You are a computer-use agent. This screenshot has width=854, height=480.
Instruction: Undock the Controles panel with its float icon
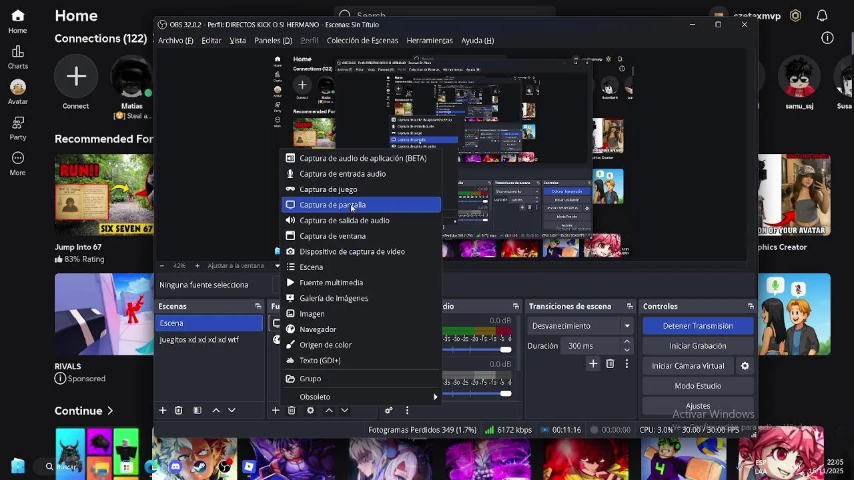[x=751, y=307]
